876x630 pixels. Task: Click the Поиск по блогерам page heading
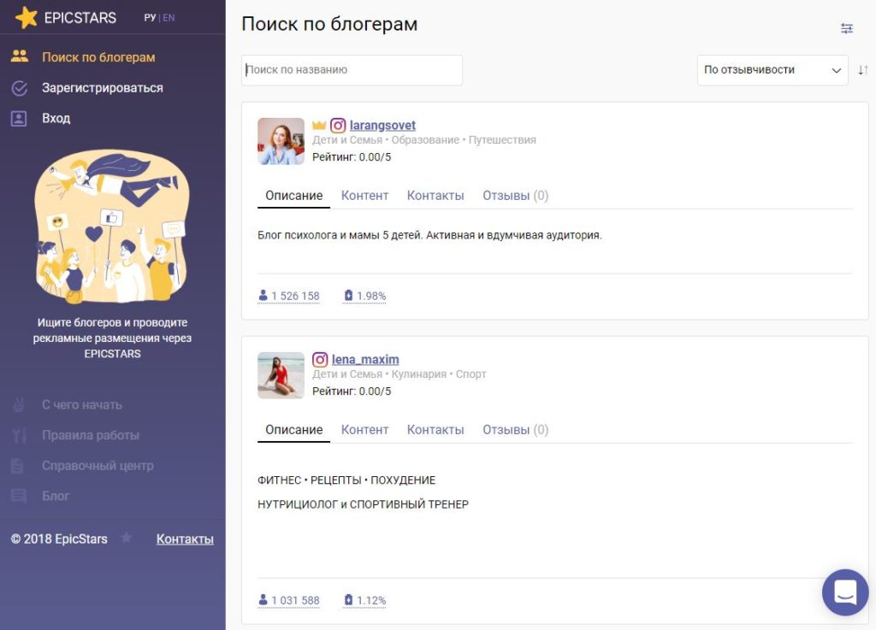coord(329,25)
